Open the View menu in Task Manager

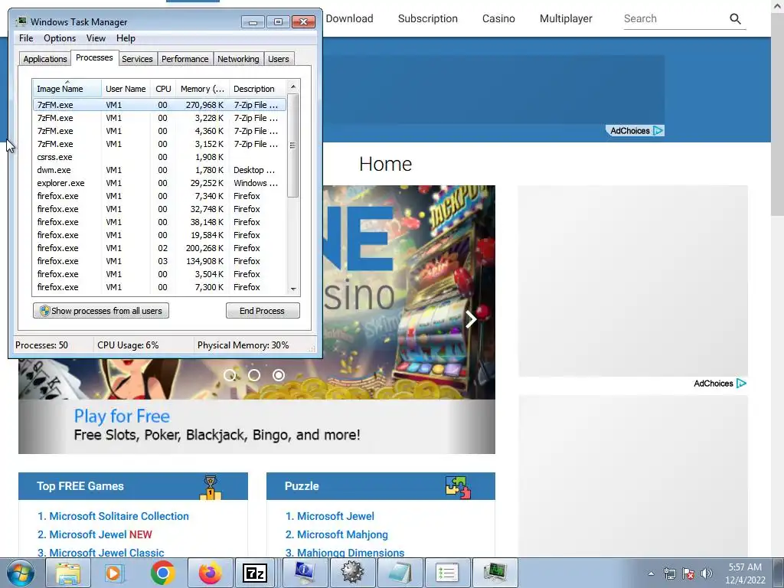pos(96,38)
